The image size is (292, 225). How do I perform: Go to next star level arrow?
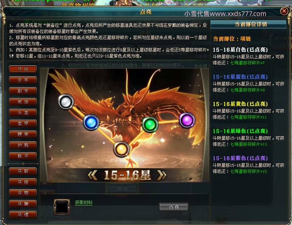[x=161, y=175]
